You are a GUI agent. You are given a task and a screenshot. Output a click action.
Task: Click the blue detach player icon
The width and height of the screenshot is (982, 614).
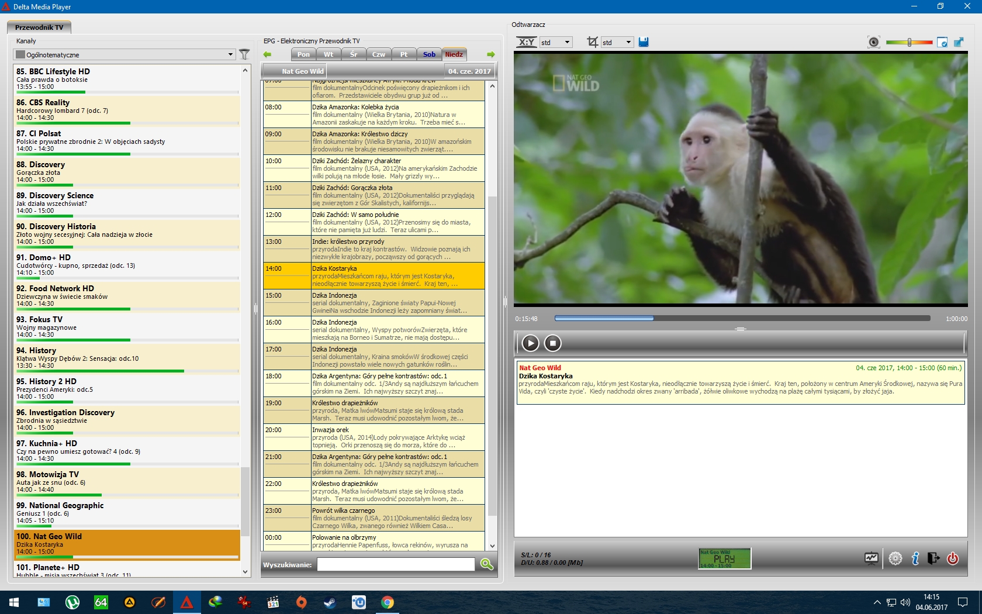[x=959, y=42]
